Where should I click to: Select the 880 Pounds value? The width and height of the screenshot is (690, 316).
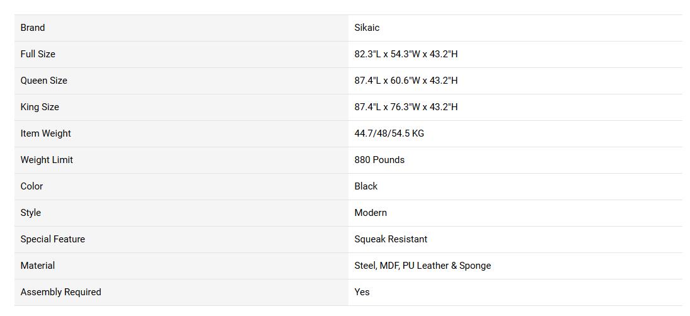[379, 160]
